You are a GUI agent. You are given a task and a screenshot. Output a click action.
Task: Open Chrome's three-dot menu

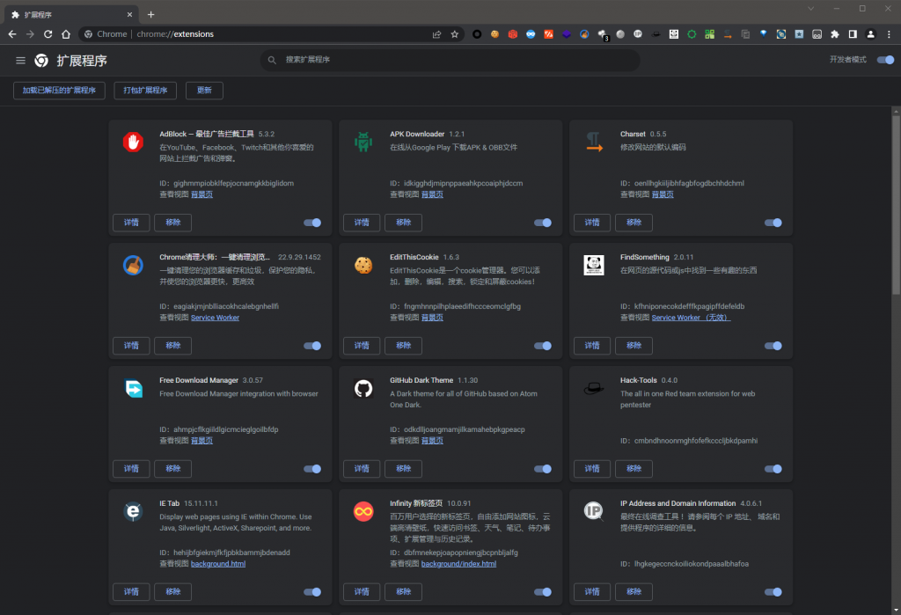click(889, 34)
